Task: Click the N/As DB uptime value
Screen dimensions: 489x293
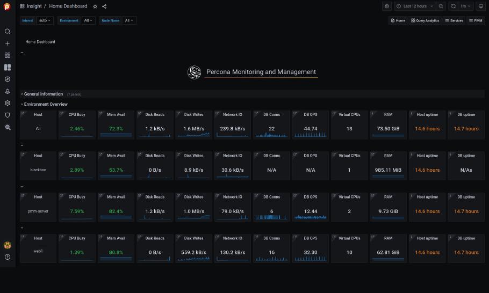Action: [x=466, y=170]
